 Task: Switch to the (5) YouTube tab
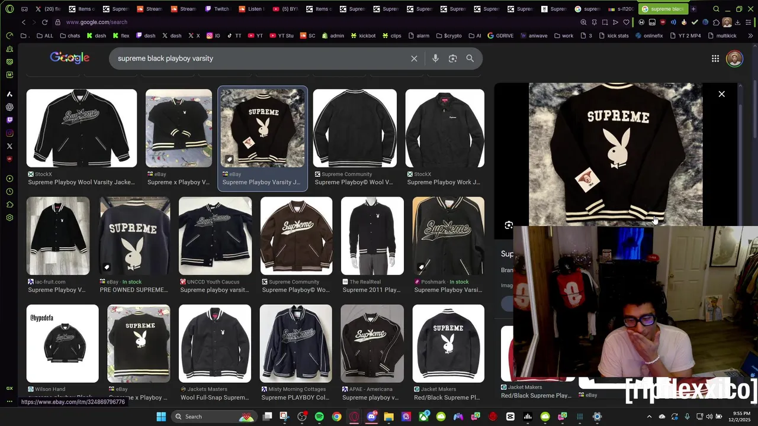[x=285, y=9]
